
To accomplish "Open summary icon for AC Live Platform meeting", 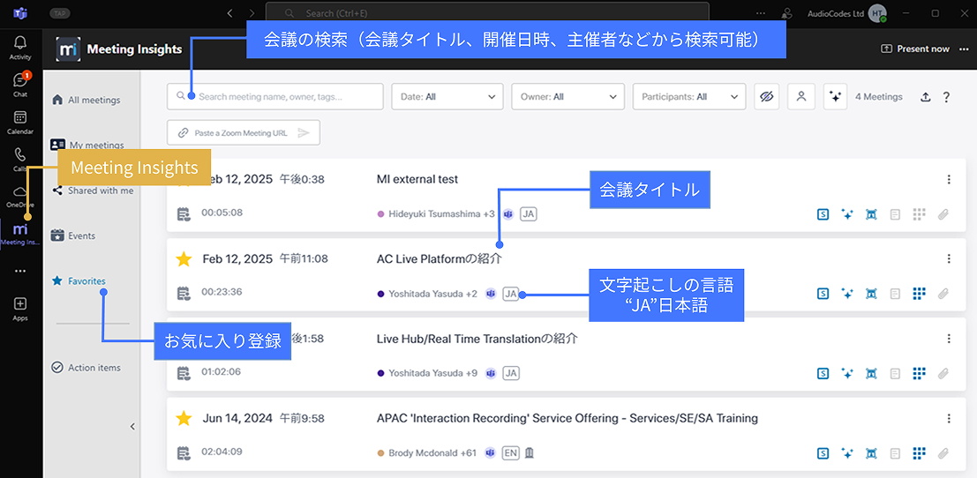I will click(823, 294).
